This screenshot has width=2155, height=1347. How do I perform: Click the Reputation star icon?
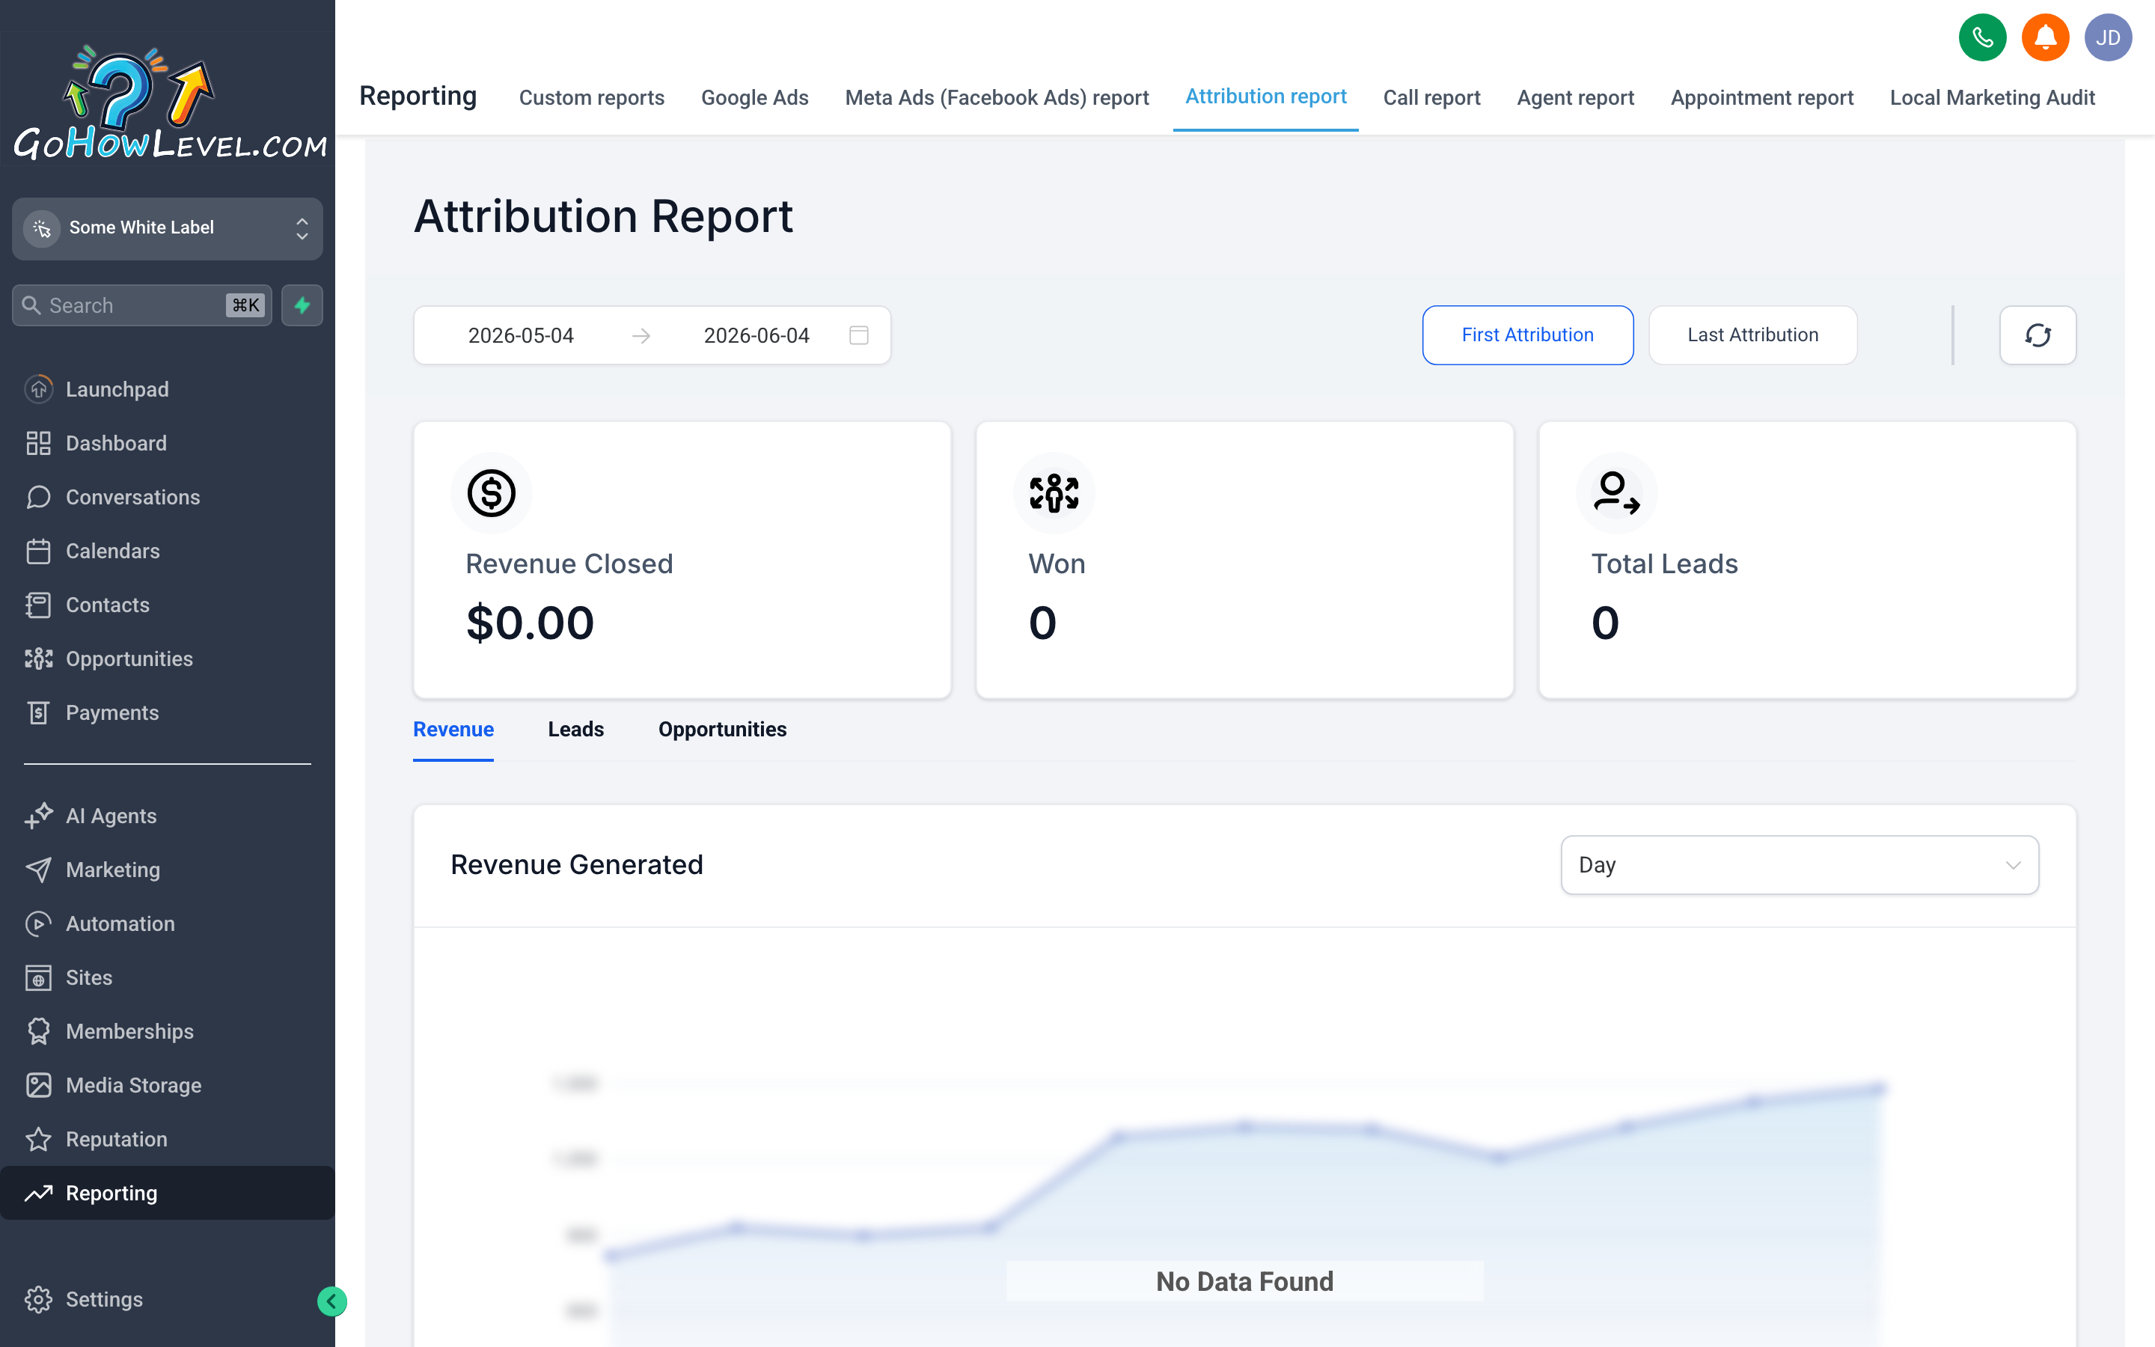click(x=38, y=1140)
